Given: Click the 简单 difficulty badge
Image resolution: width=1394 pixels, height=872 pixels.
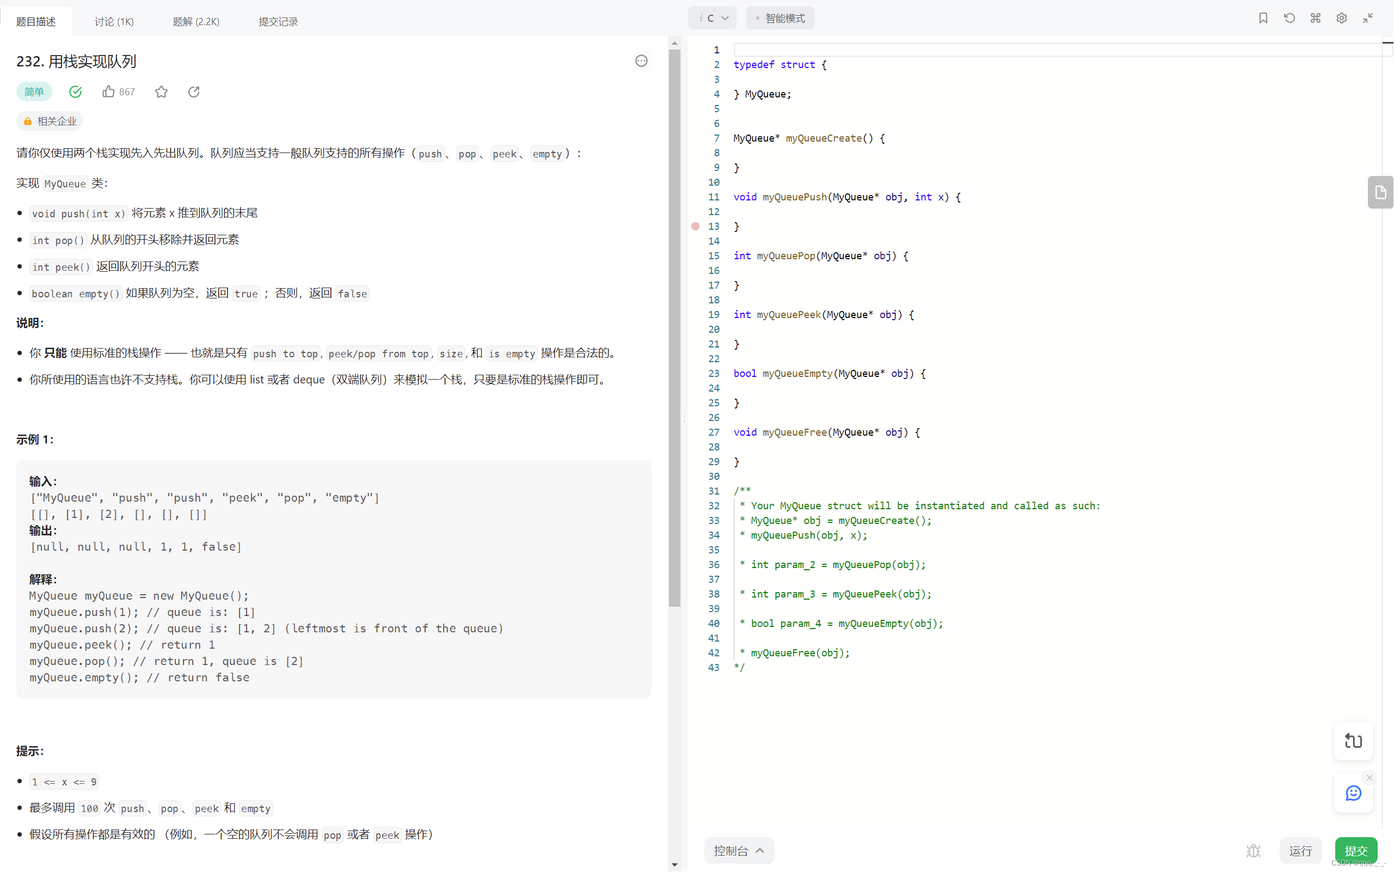Looking at the screenshot, I should click(34, 92).
